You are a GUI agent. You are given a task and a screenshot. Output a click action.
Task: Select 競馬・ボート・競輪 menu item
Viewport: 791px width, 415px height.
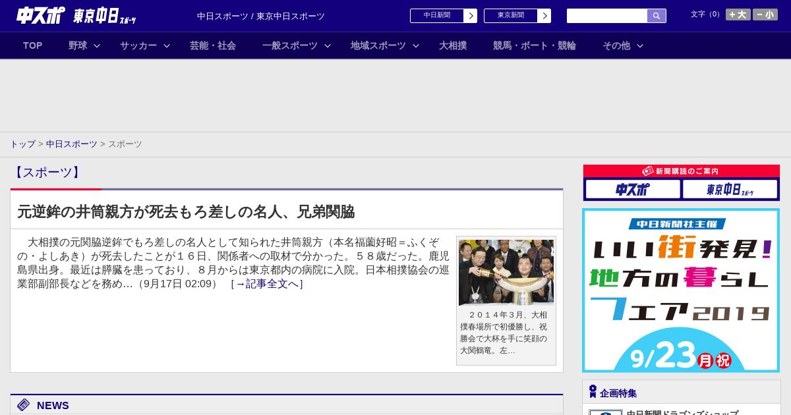pos(535,45)
